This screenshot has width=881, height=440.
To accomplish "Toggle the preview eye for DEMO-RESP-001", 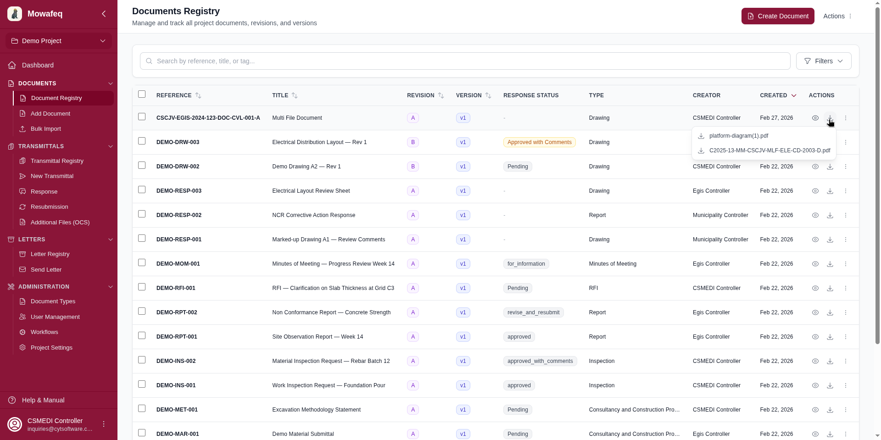I will (815, 239).
